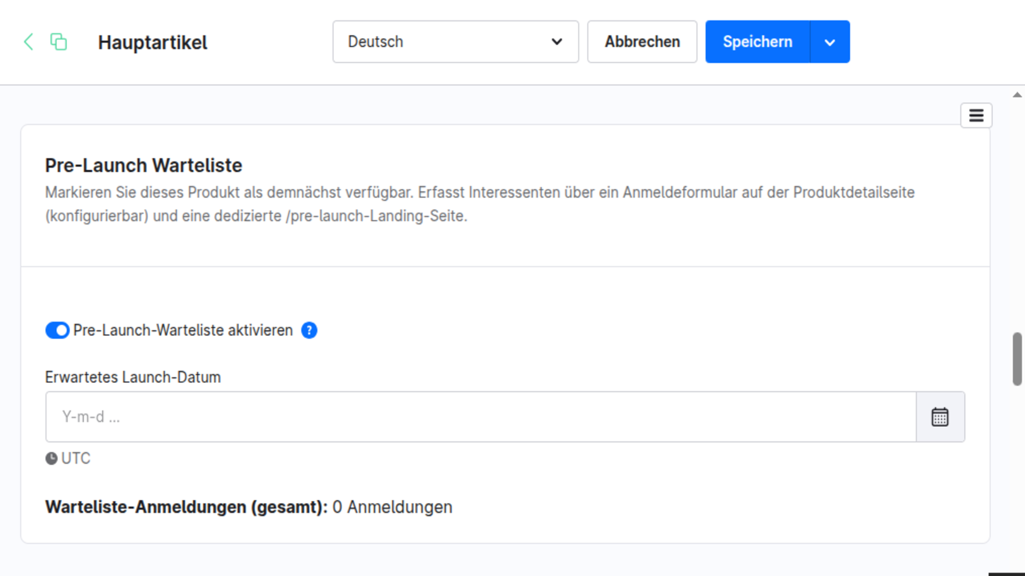Click the vertical scrollbar thumb
Screen dimensions: 1025x576
tap(1017, 359)
